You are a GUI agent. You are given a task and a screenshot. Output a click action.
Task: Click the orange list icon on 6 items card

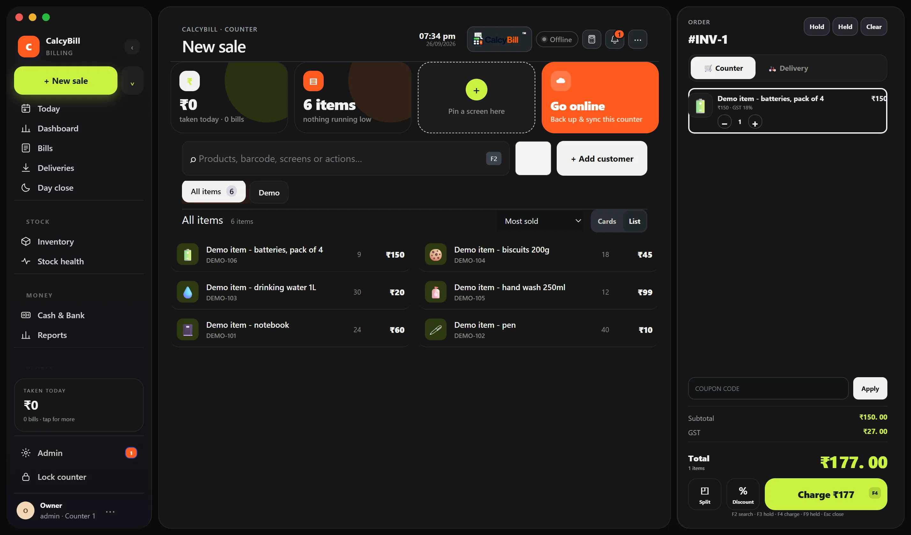click(313, 81)
